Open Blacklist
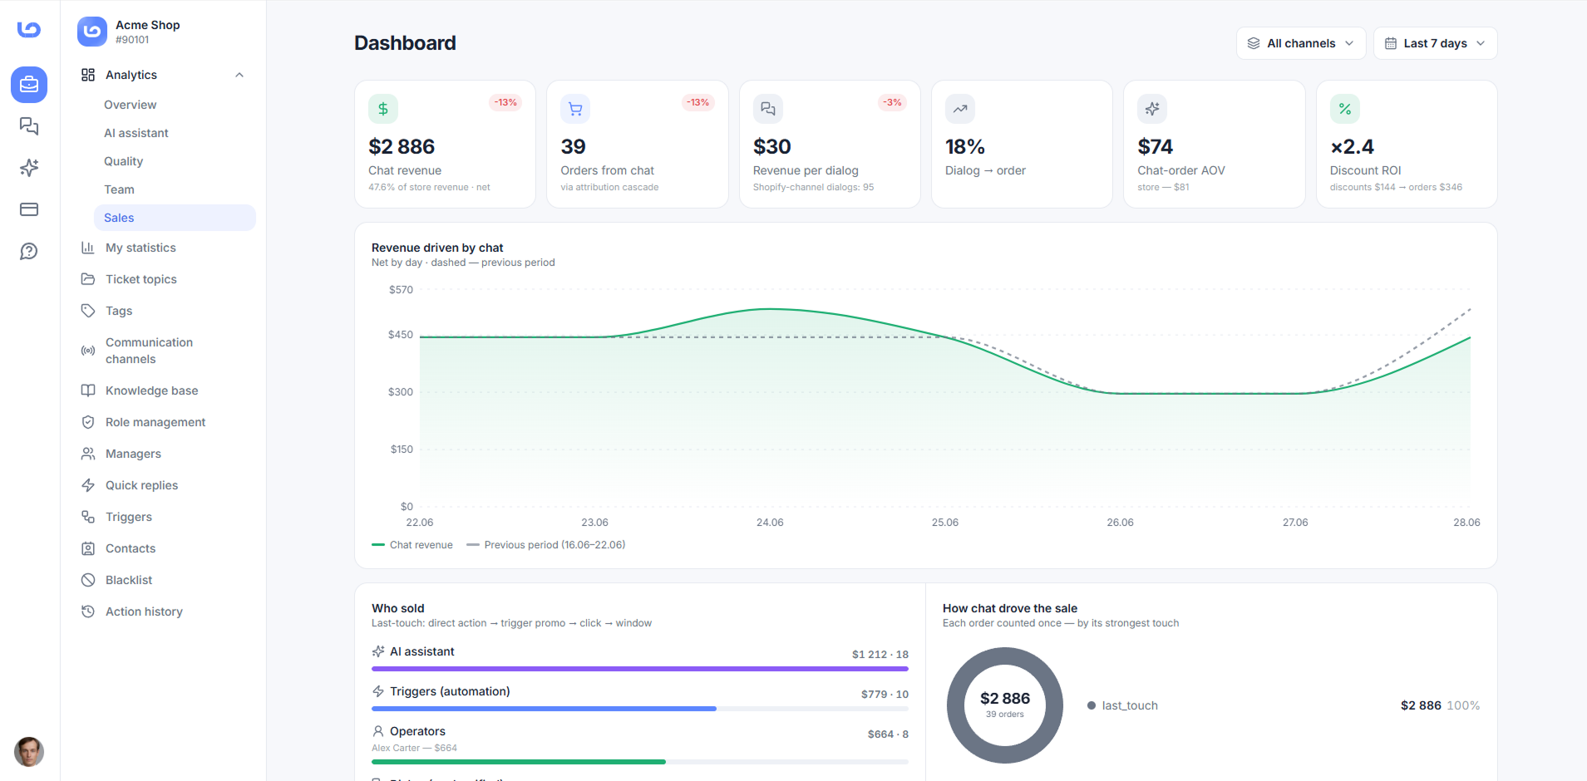Viewport: 1587px width, 781px height. pos(129,580)
